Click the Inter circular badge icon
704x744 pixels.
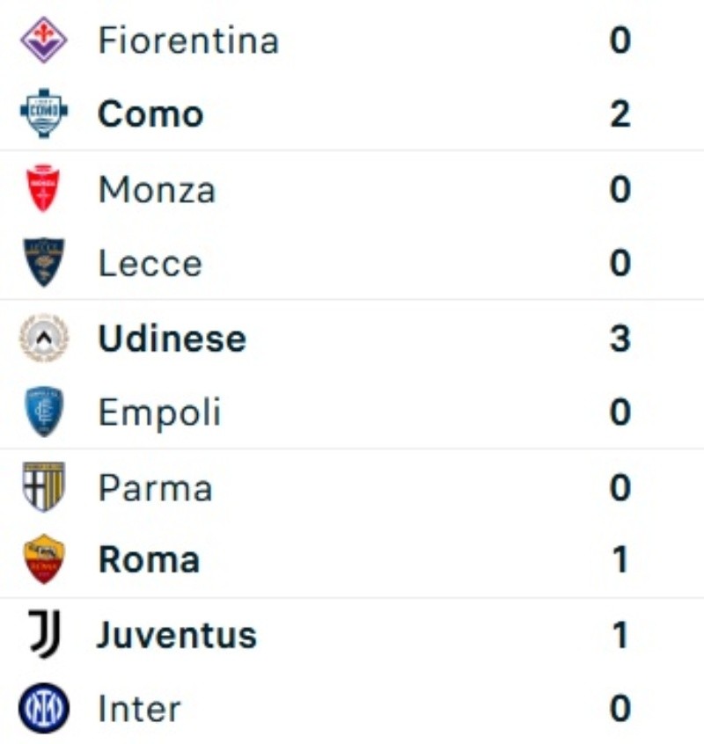click(43, 708)
